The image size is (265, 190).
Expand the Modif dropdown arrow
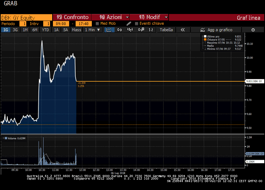[x=166, y=17]
